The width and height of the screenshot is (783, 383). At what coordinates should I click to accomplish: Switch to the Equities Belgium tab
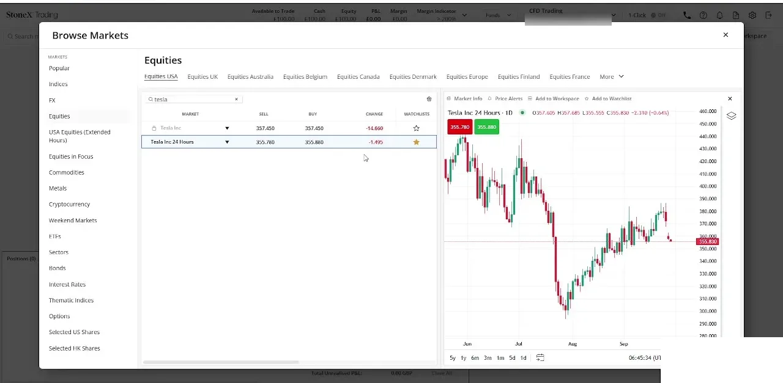pyautogui.click(x=305, y=76)
